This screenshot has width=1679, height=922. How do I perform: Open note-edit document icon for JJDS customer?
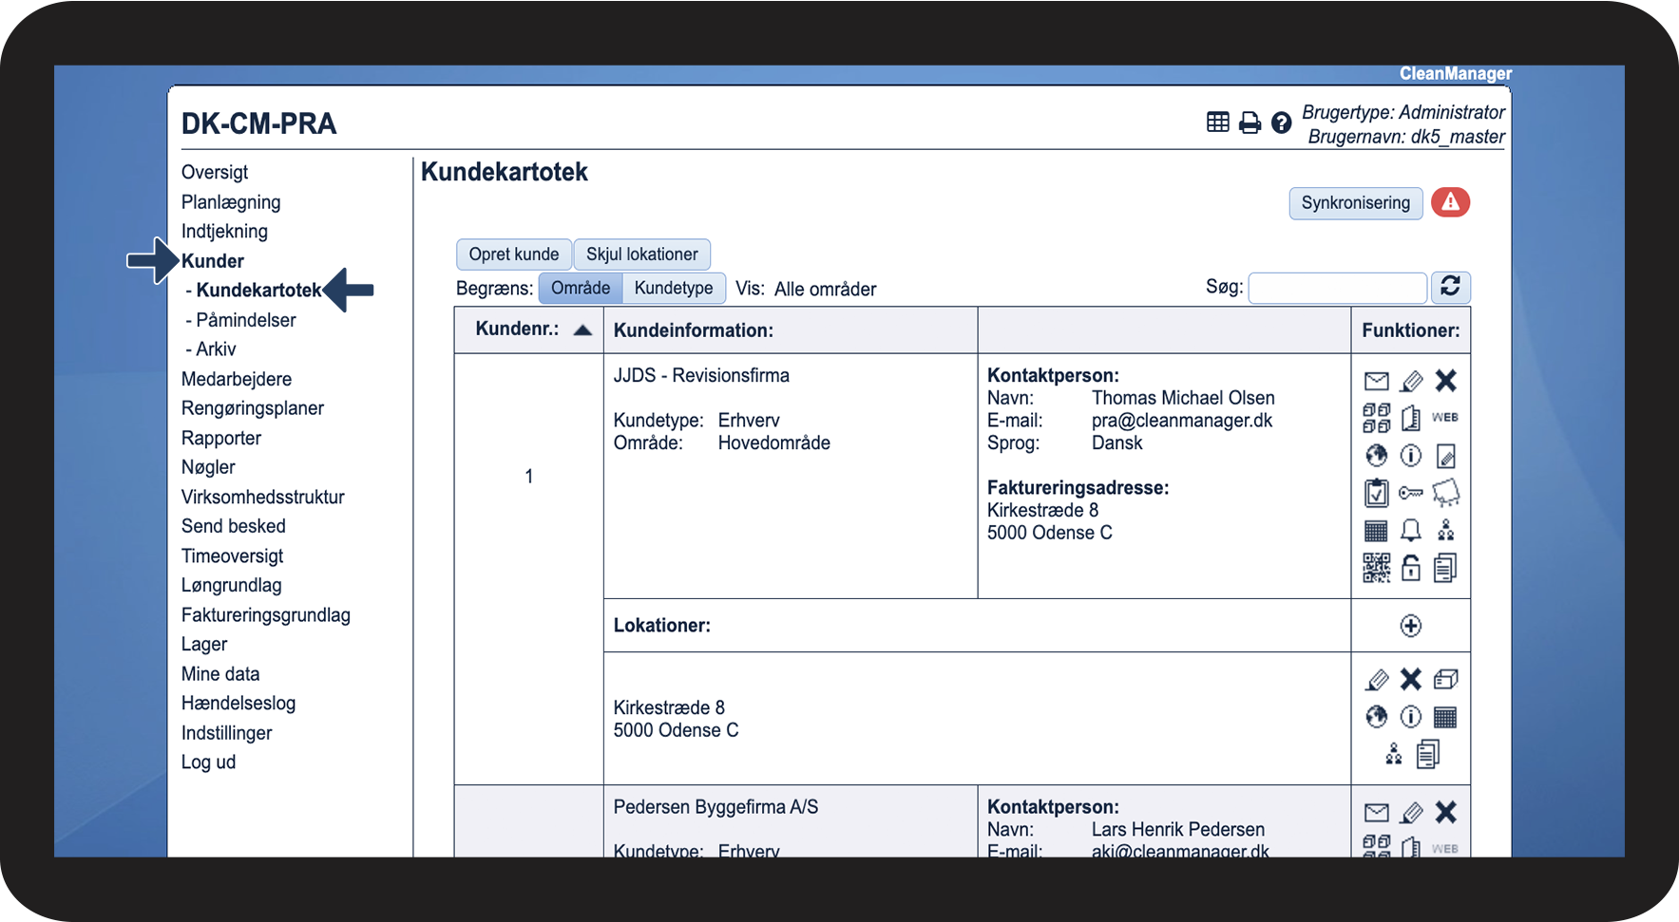[x=1446, y=457]
